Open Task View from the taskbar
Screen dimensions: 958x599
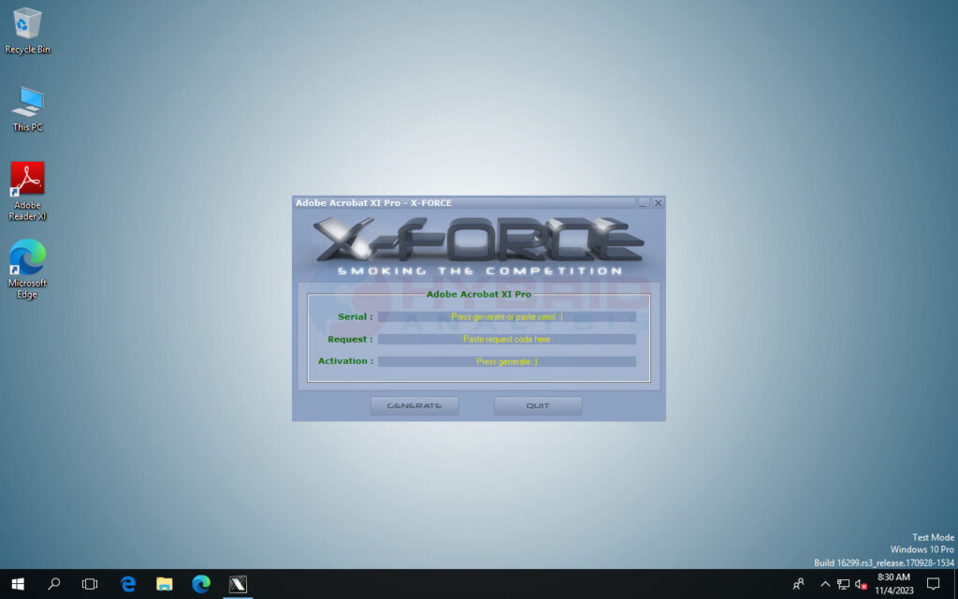point(90,584)
